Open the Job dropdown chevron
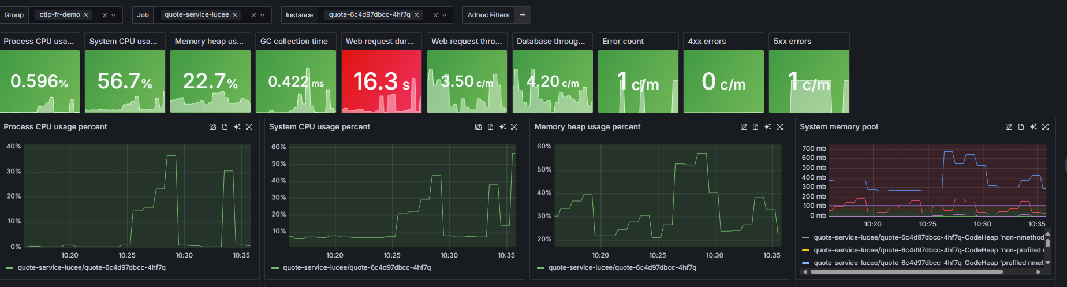The width and height of the screenshot is (1067, 287). click(263, 15)
